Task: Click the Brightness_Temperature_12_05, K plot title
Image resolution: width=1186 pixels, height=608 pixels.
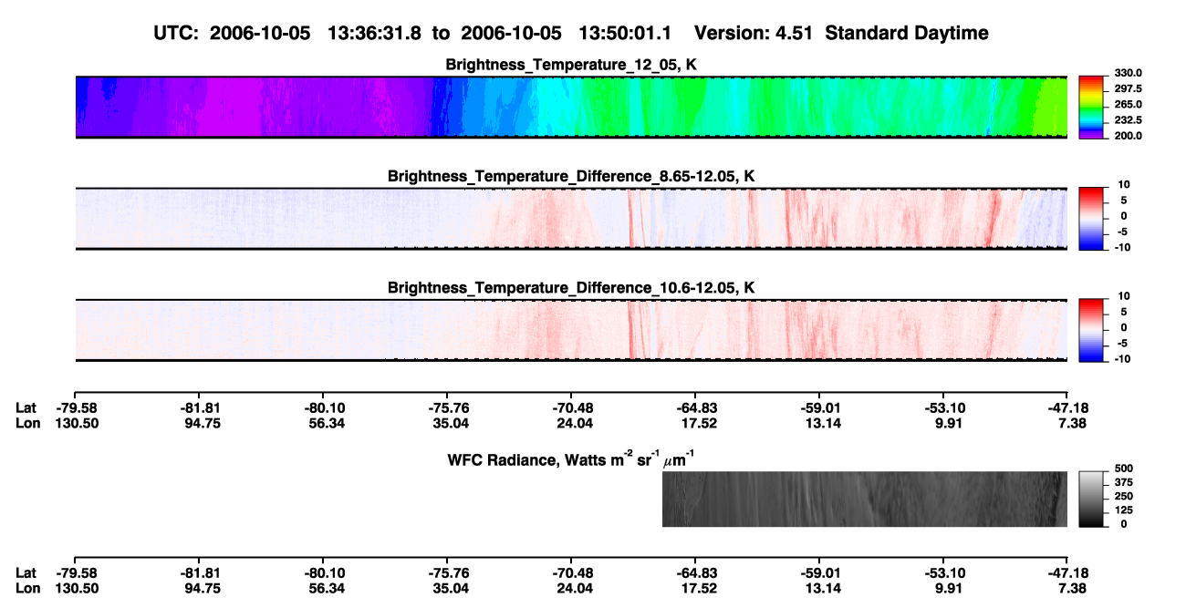Action: point(571,65)
